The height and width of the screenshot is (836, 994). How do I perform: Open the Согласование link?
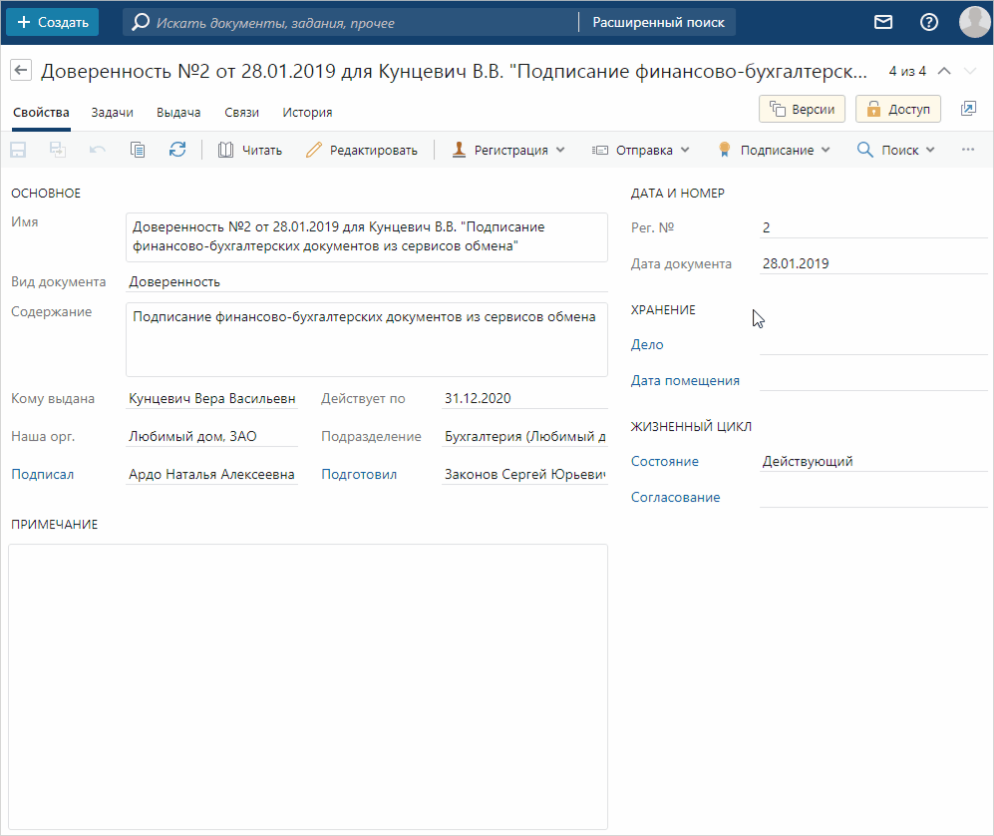click(675, 497)
